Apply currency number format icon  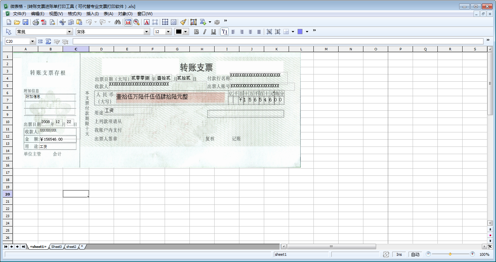pos(278,32)
